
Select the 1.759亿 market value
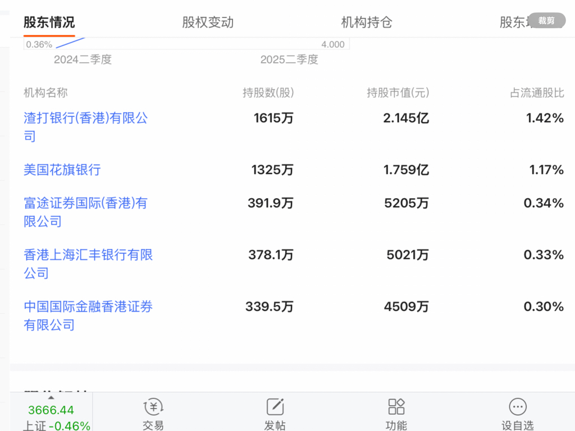tap(406, 169)
